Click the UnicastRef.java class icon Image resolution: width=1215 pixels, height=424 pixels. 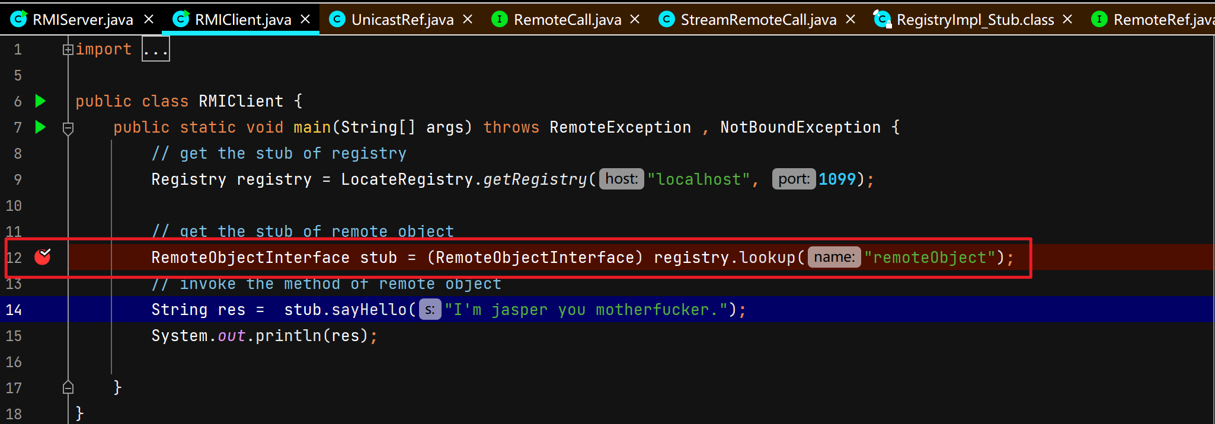point(337,20)
